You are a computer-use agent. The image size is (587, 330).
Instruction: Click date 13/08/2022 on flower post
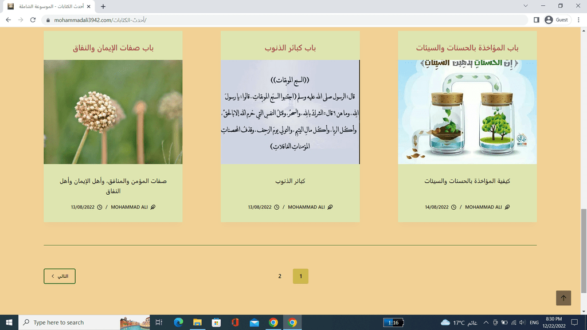[83, 207]
